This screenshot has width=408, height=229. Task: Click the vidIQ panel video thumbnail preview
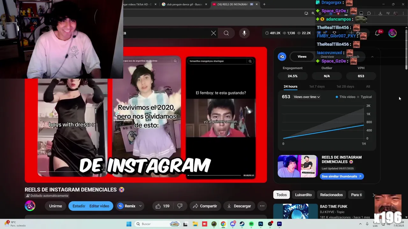[297, 166]
